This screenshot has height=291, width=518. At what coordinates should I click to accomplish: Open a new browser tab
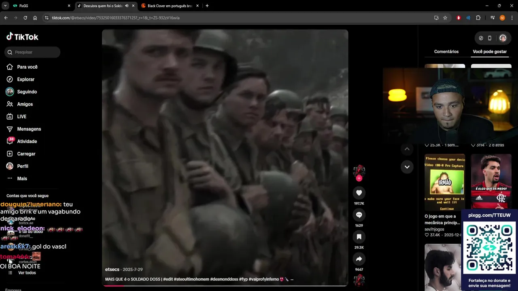click(207, 6)
